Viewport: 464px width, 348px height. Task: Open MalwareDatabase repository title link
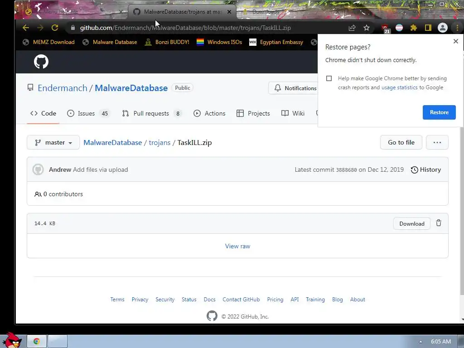coord(131,88)
